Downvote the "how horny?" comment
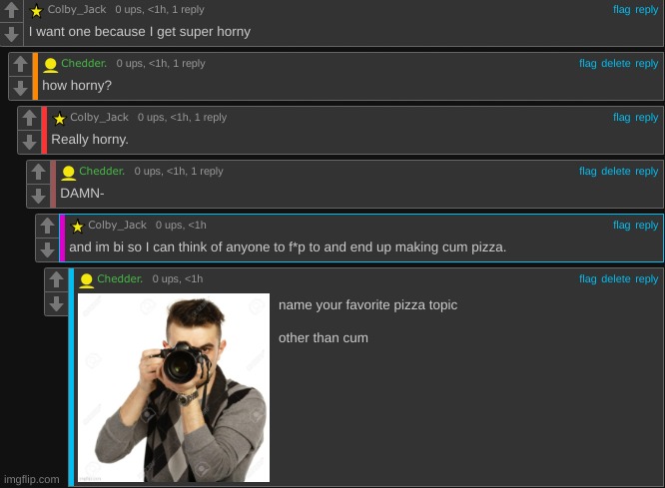665x488 pixels. [20, 88]
